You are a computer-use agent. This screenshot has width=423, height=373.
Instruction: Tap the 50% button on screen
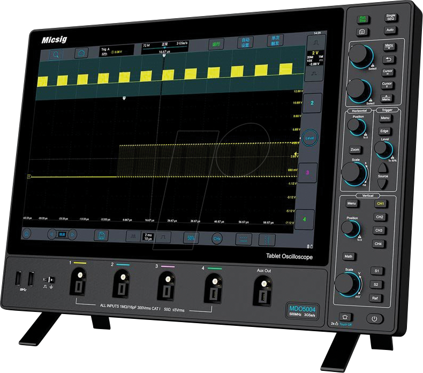tap(191, 238)
